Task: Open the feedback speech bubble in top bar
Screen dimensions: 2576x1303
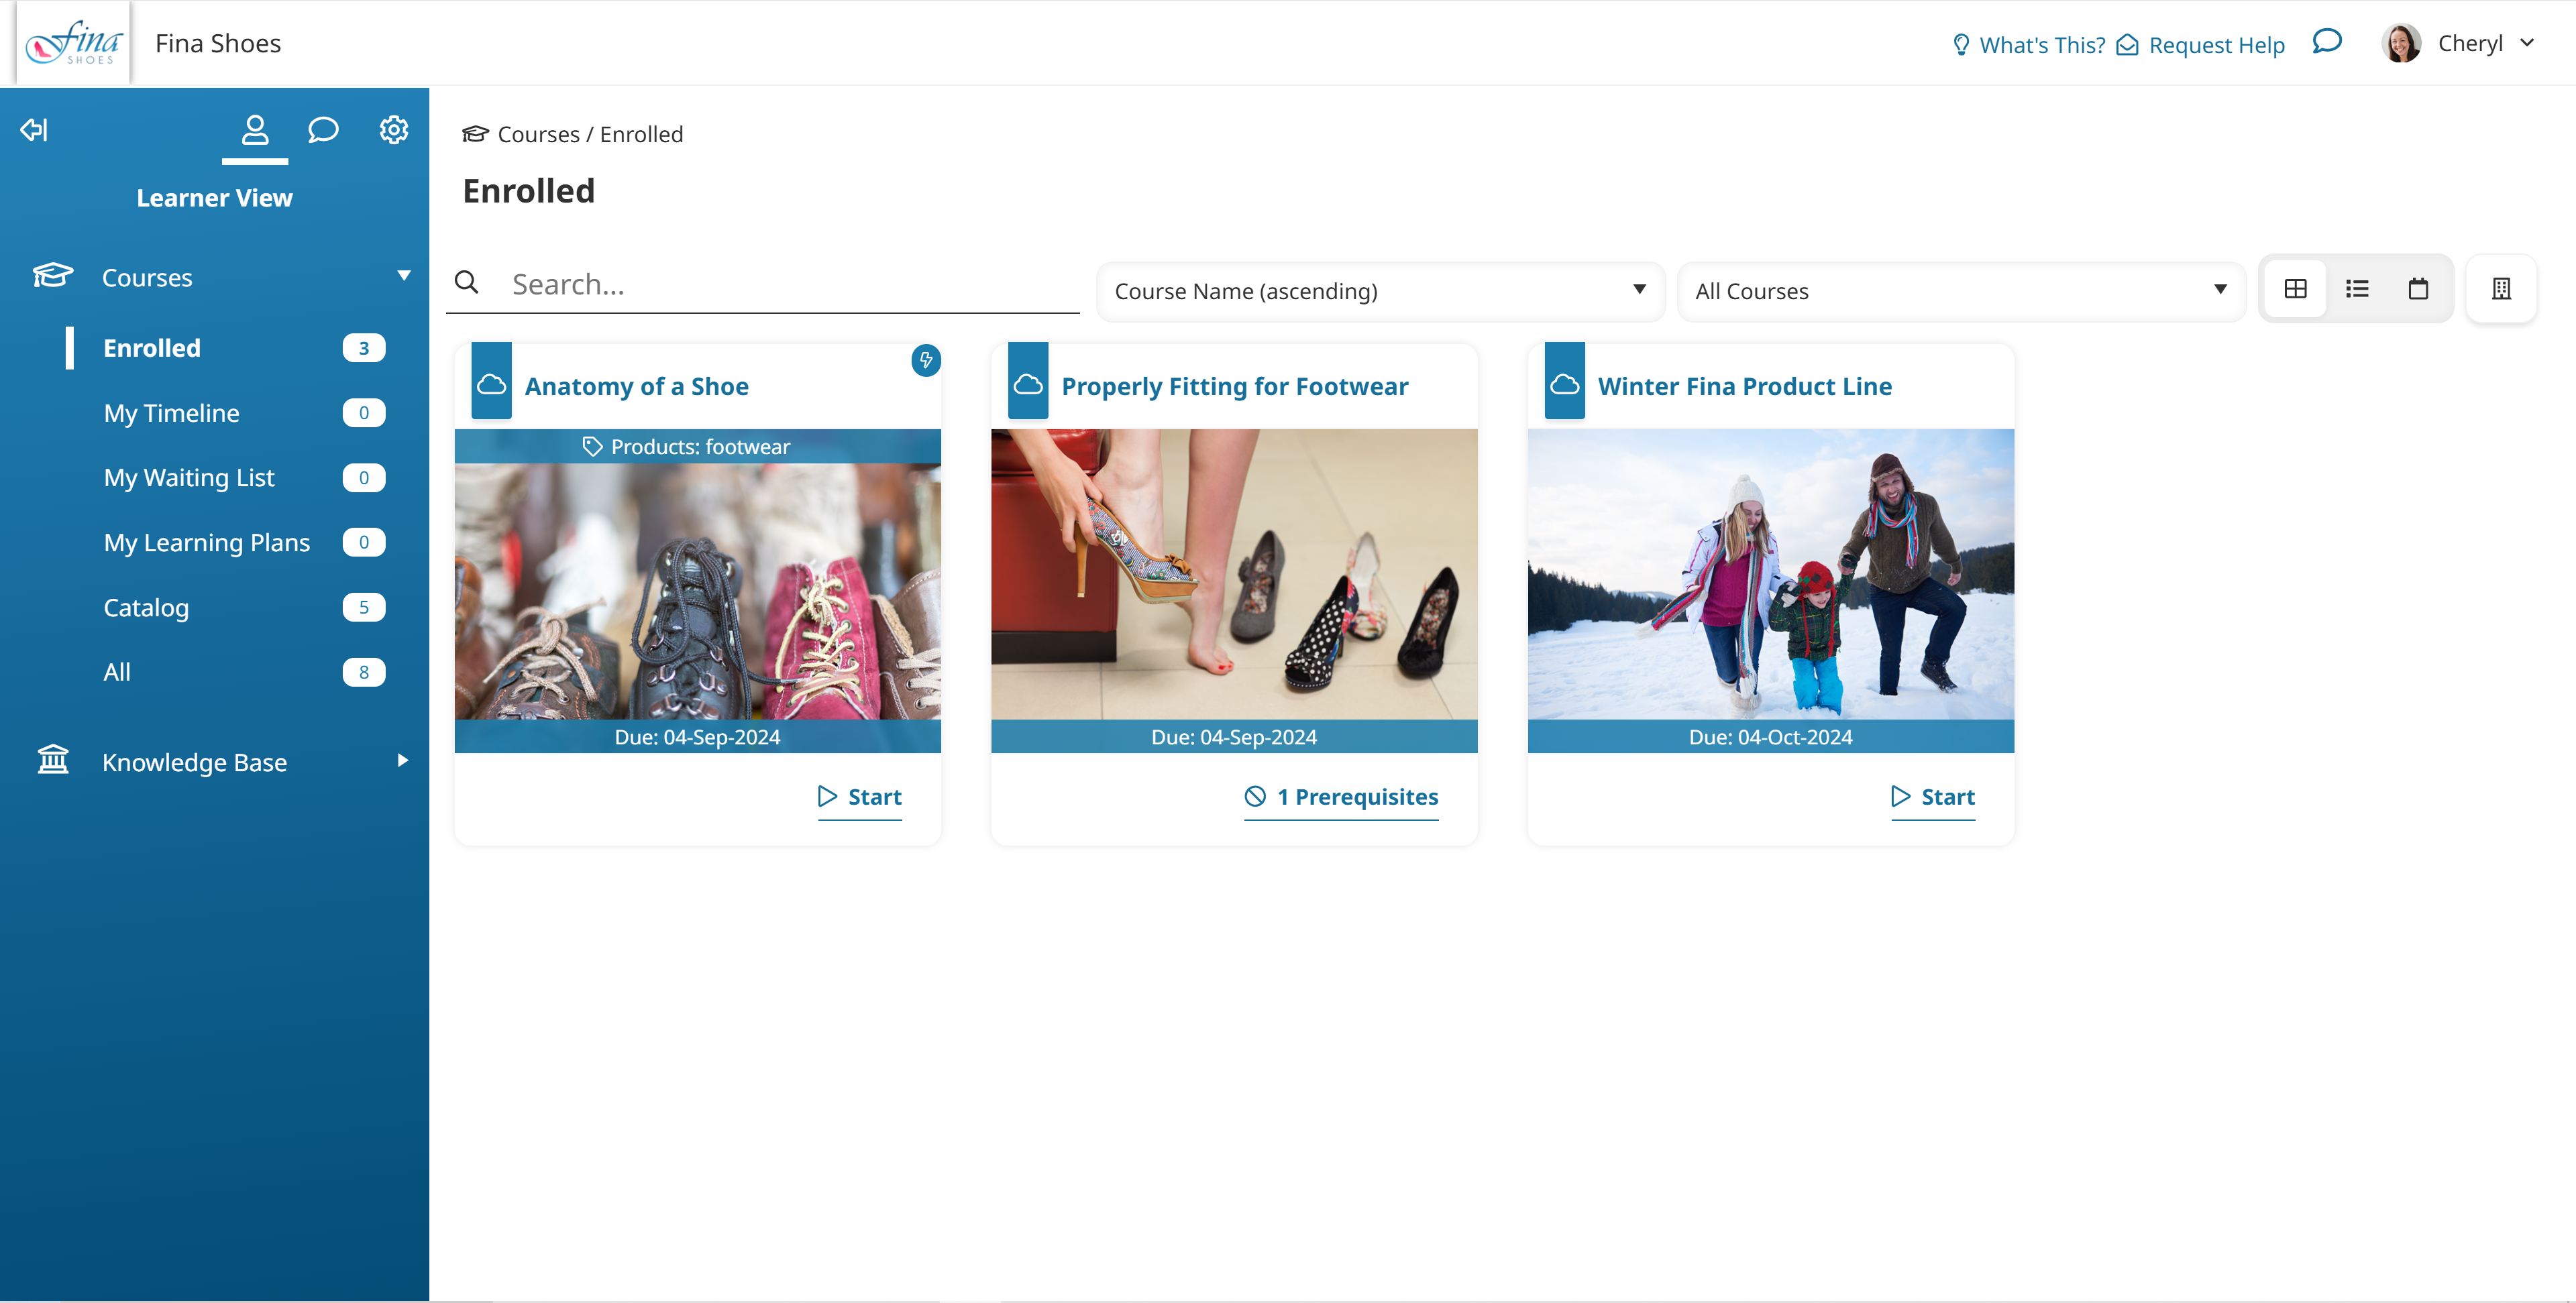Action: (x=2327, y=42)
